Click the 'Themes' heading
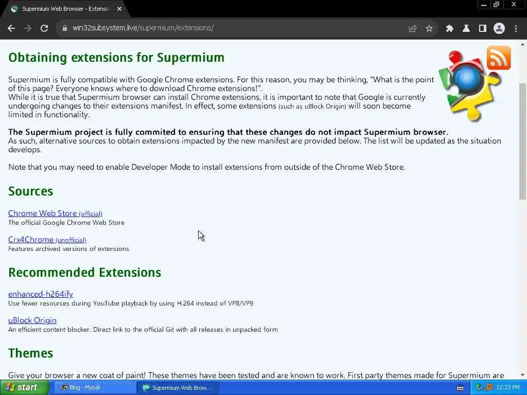Screen dimensions: 527x395 30,353
